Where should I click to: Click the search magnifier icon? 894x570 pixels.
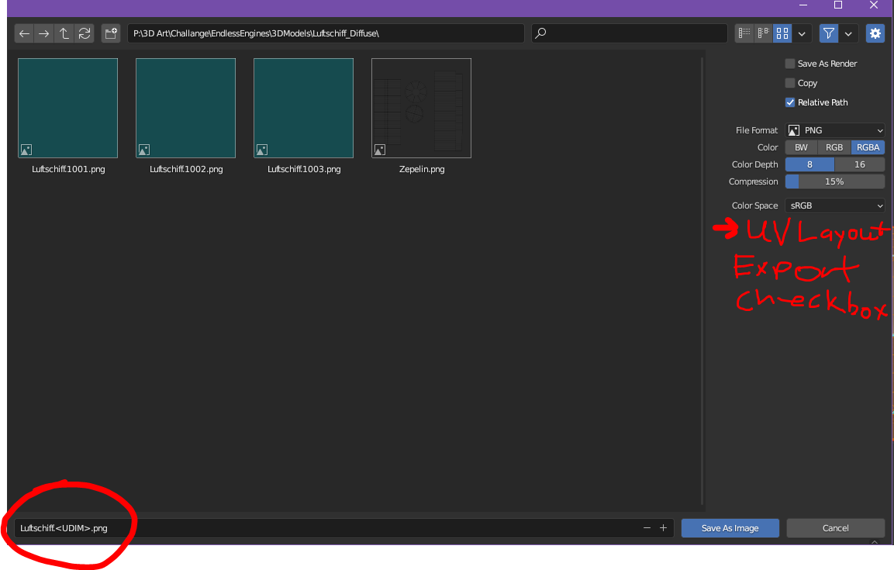click(x=541, y=33)
